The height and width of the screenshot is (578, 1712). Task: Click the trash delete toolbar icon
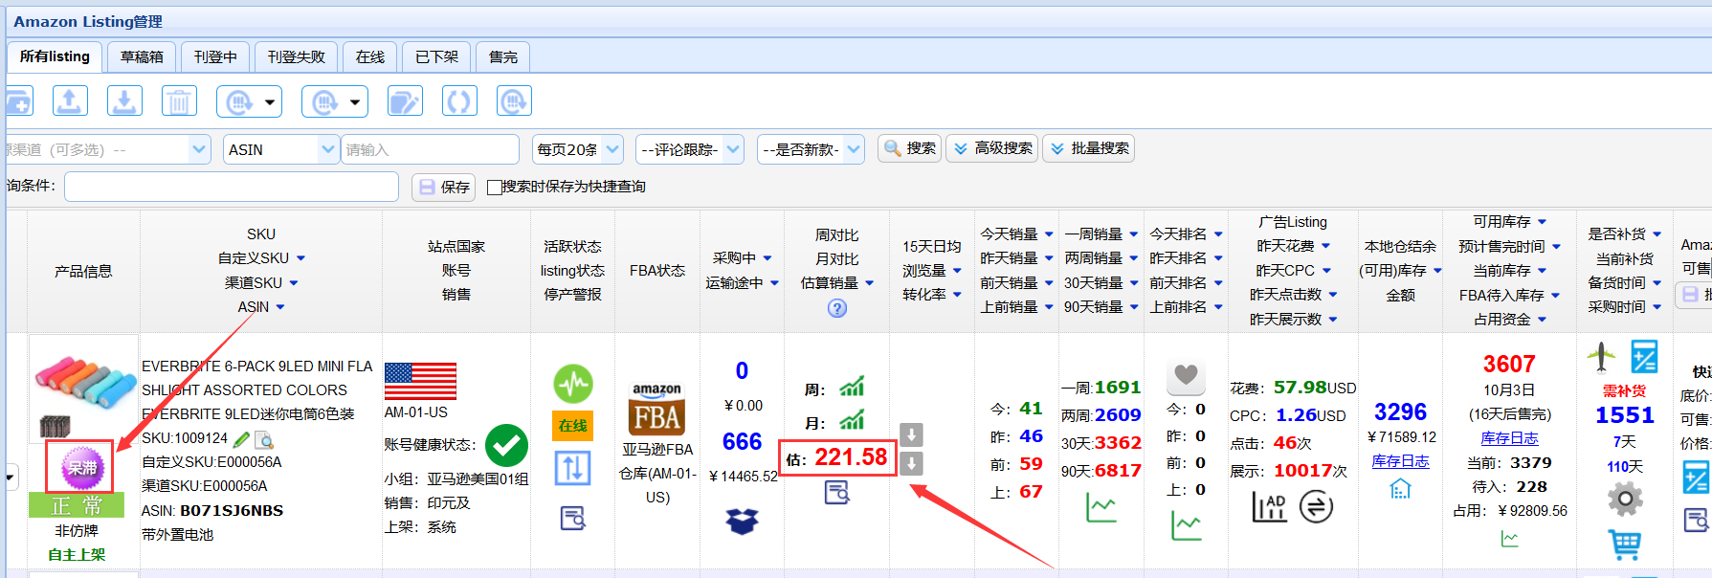point(179,100)
